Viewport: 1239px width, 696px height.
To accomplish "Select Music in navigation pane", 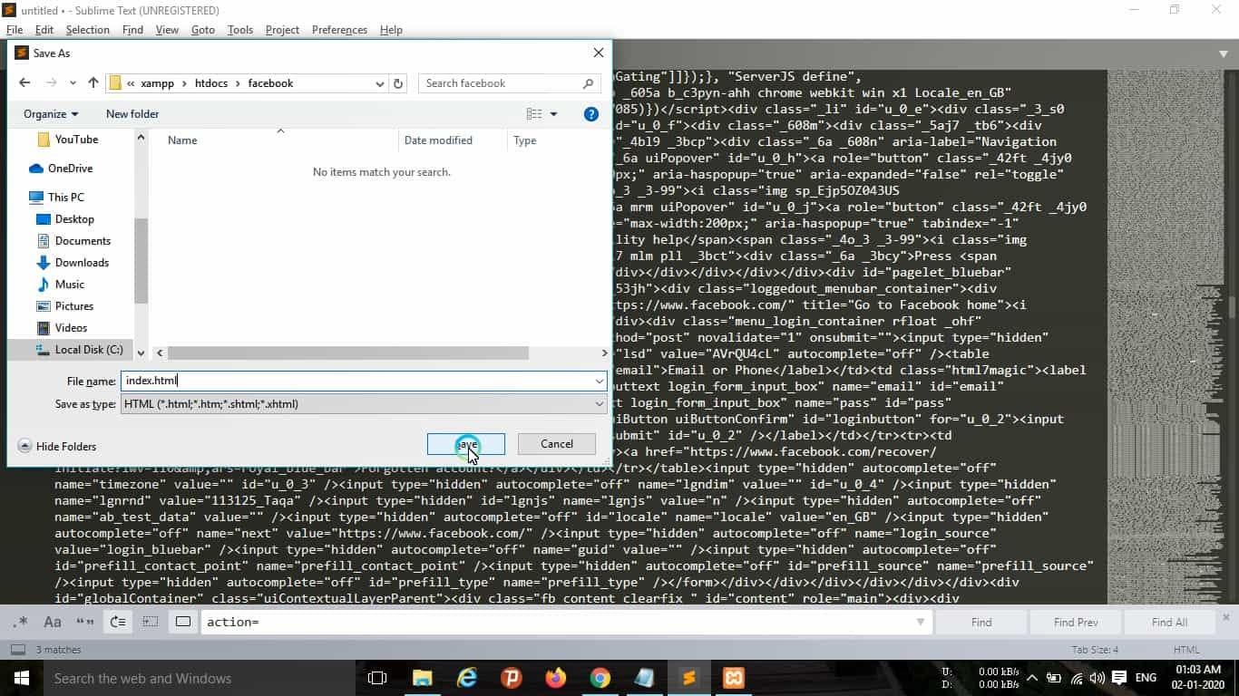I will tap(61, 285).
